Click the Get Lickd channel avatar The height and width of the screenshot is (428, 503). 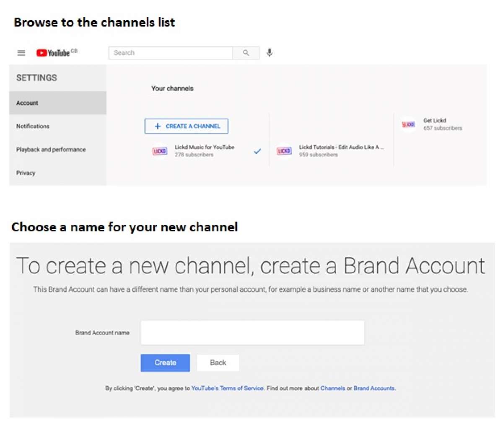[407, 124]
